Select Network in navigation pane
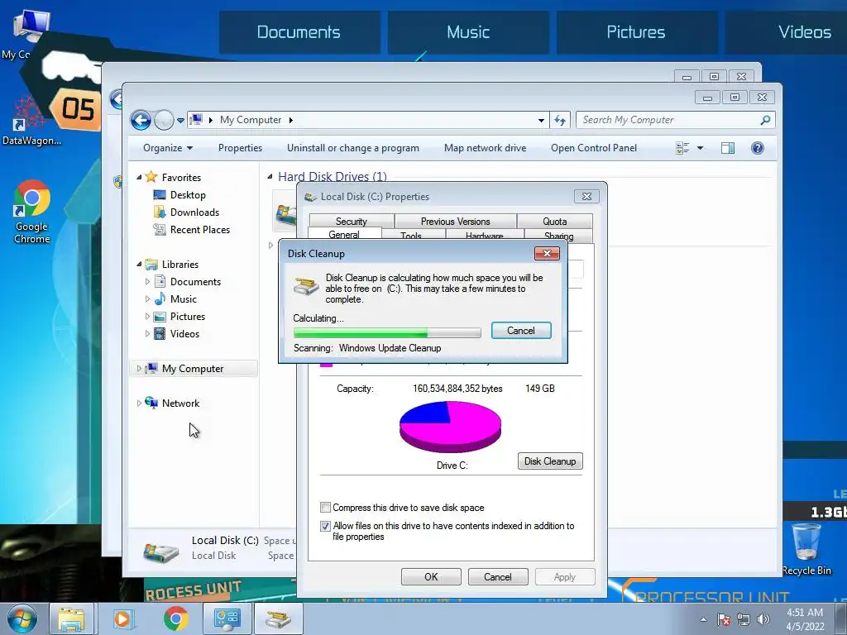 pos(180,403)
